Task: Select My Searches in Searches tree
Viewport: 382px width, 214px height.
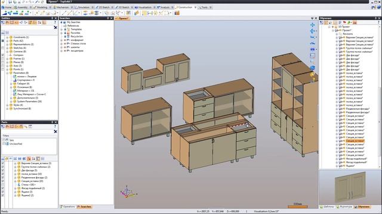Action: [x=73, y=22]
